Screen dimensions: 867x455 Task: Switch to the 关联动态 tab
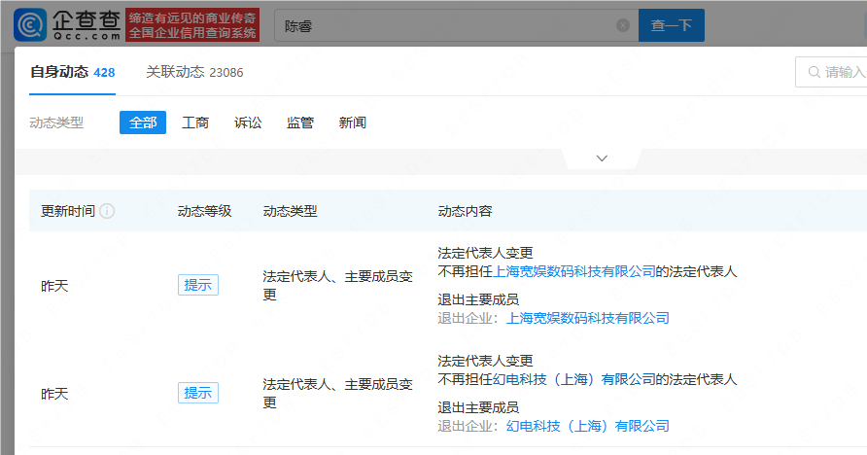tap(194, 72)
